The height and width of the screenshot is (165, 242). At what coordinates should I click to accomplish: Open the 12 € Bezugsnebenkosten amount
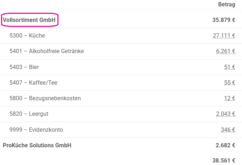[x=230, y=98]
